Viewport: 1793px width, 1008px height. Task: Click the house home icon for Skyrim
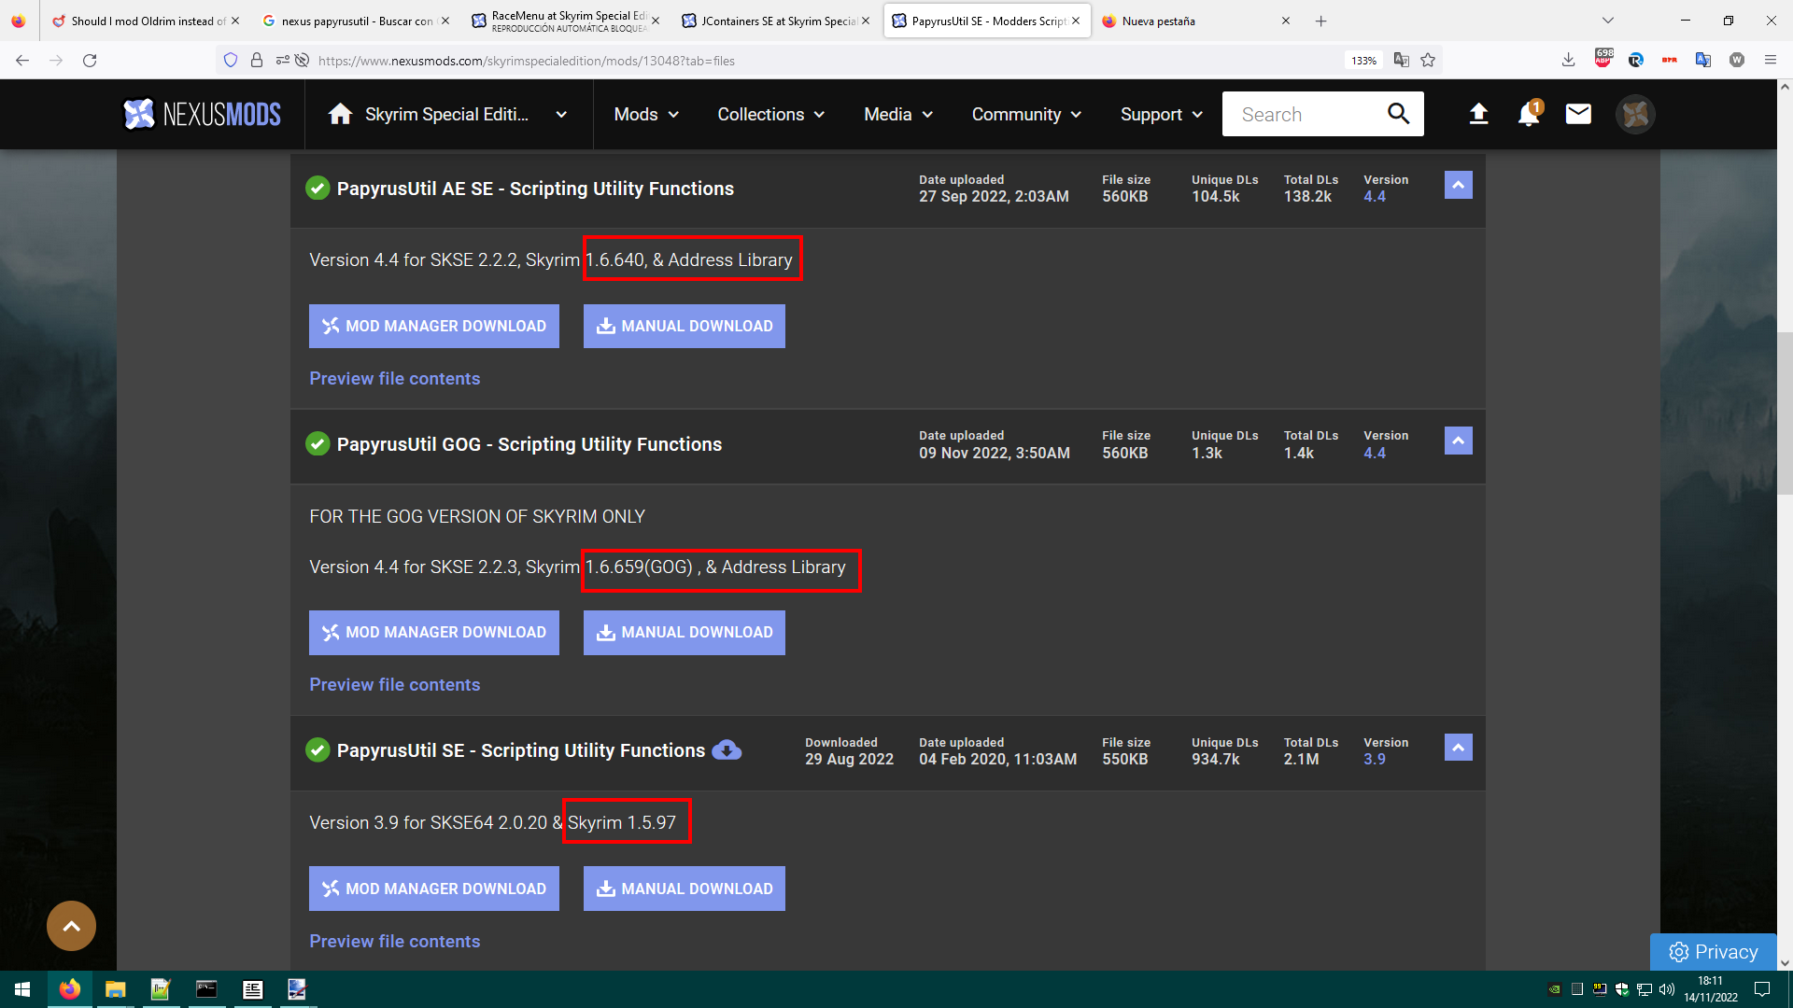[340, 114]
